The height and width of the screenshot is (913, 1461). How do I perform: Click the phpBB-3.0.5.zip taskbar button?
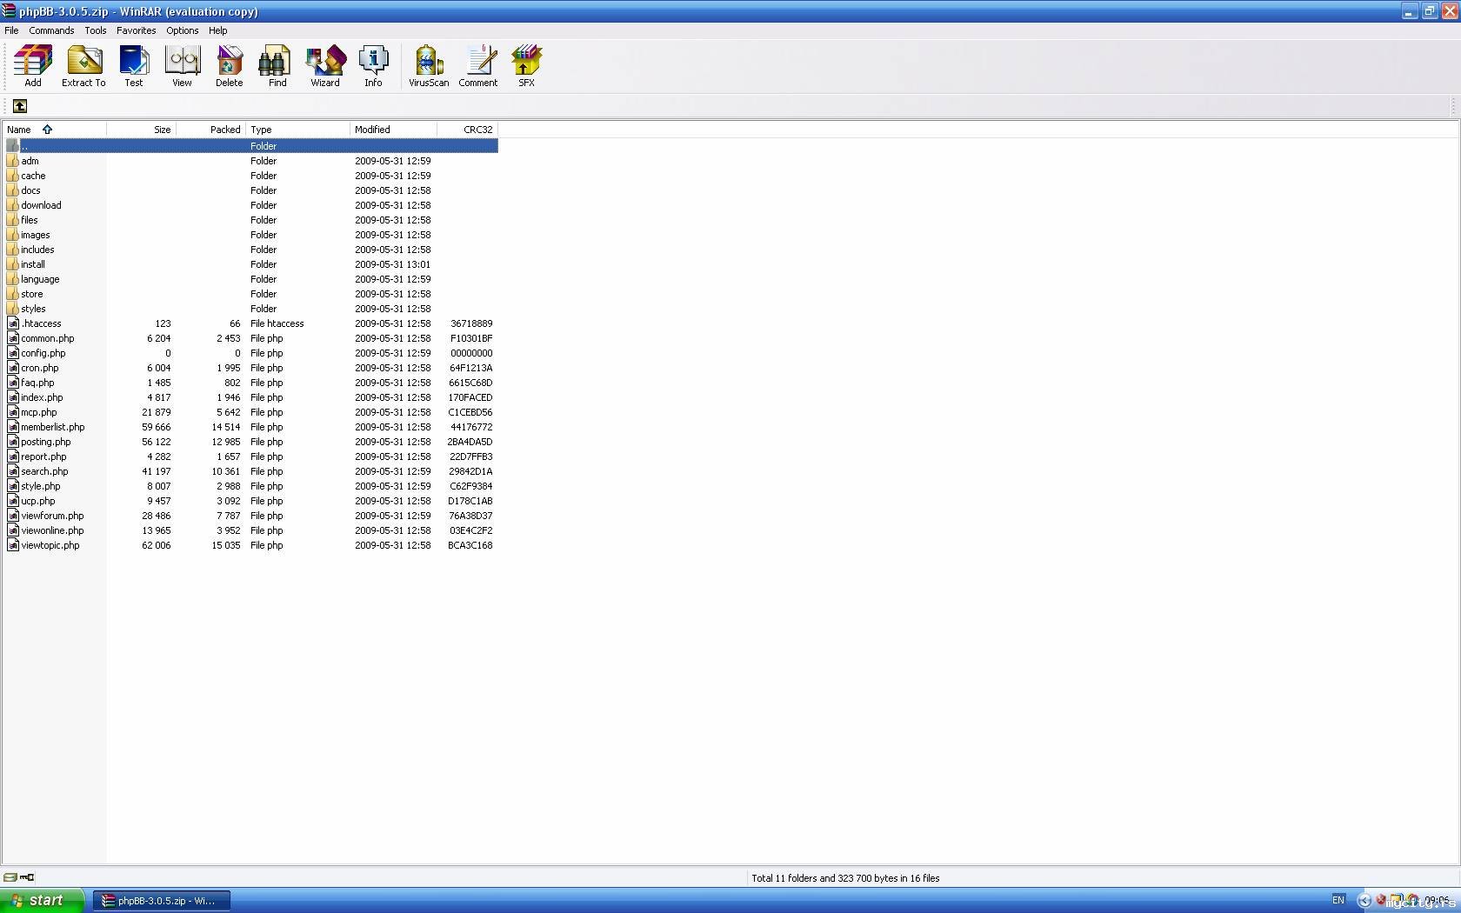pyautogui.click(x=162, y=901)
